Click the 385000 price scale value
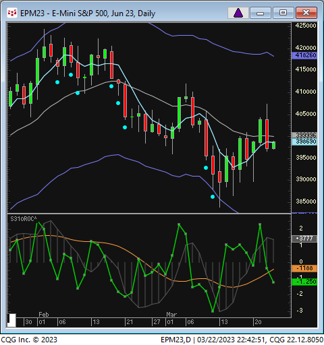The height and width of the screenshot is (345, 324). [x=306, y=201]
